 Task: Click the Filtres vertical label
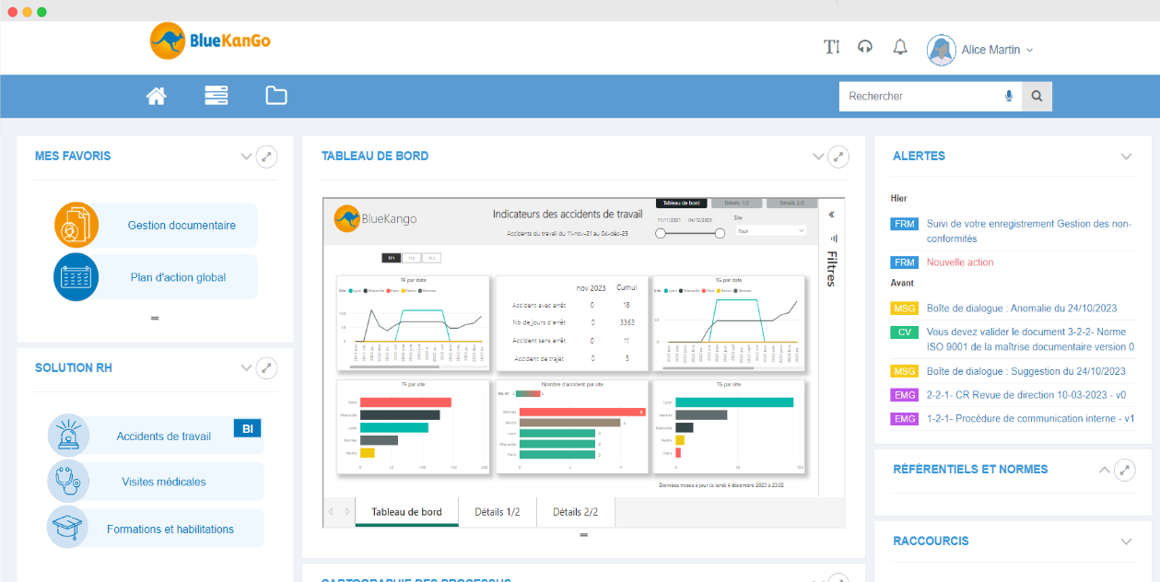coord(831,269)
